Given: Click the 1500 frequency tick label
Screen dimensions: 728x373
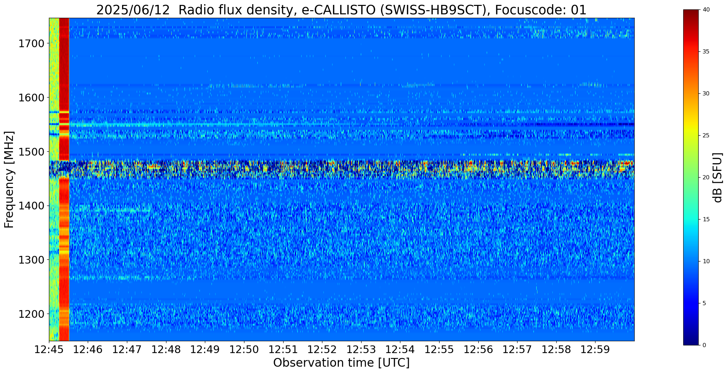Looking at the screenshot, I should coord(31,152).
